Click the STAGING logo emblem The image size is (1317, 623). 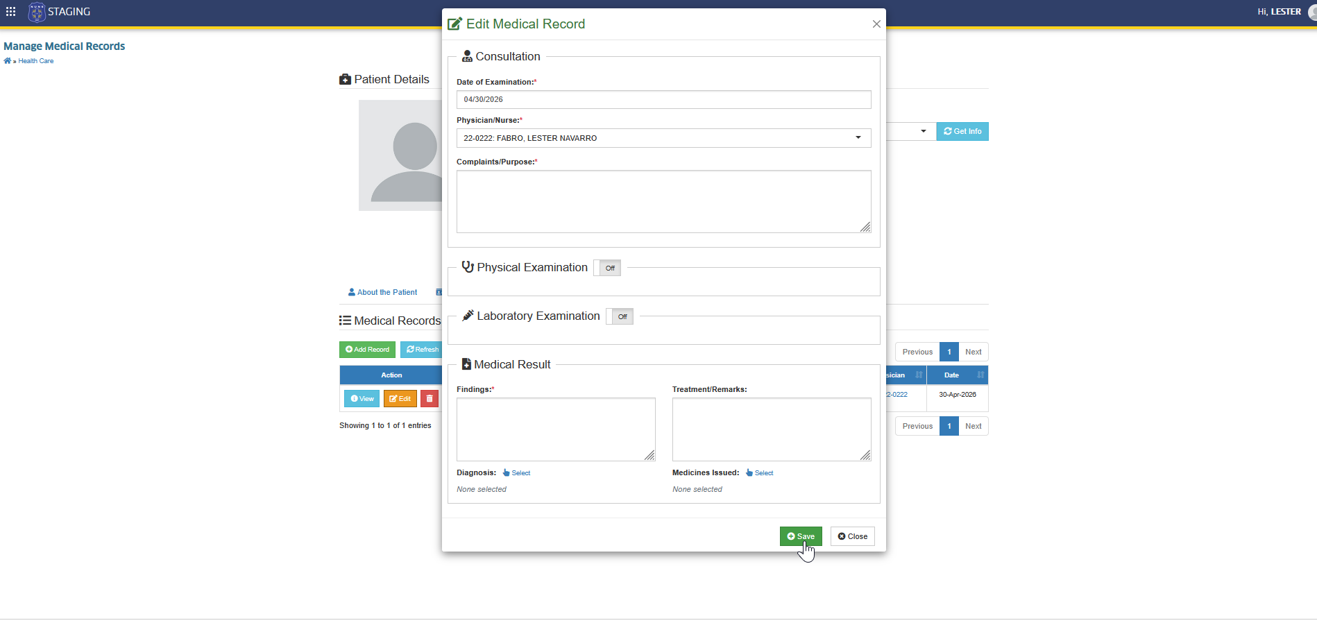click(37, 12)
